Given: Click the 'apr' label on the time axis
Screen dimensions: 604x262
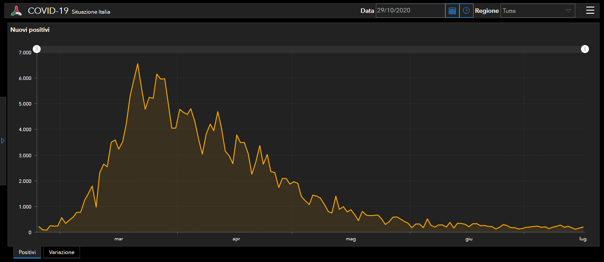Looking at the screenshot, I should [x=236, y=239].
